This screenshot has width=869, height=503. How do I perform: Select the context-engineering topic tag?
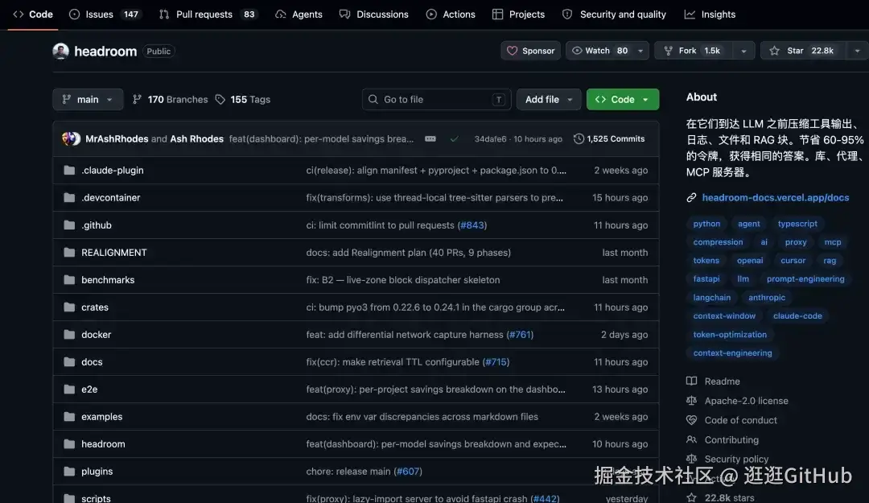(x=732, y=353)
